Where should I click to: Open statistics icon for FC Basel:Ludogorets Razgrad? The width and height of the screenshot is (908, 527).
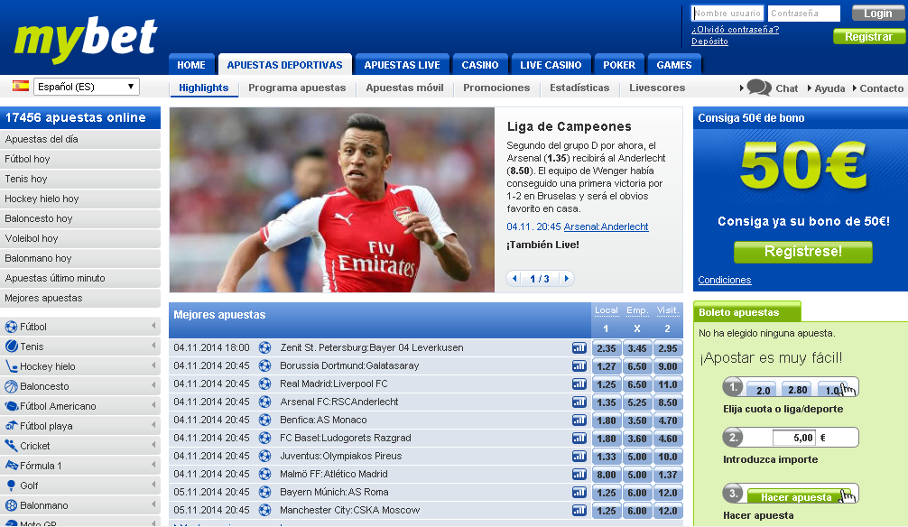579,438
